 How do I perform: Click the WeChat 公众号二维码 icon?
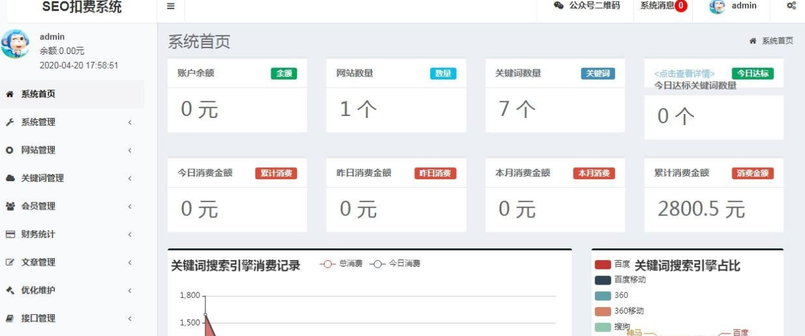click(x=559, y=6)
